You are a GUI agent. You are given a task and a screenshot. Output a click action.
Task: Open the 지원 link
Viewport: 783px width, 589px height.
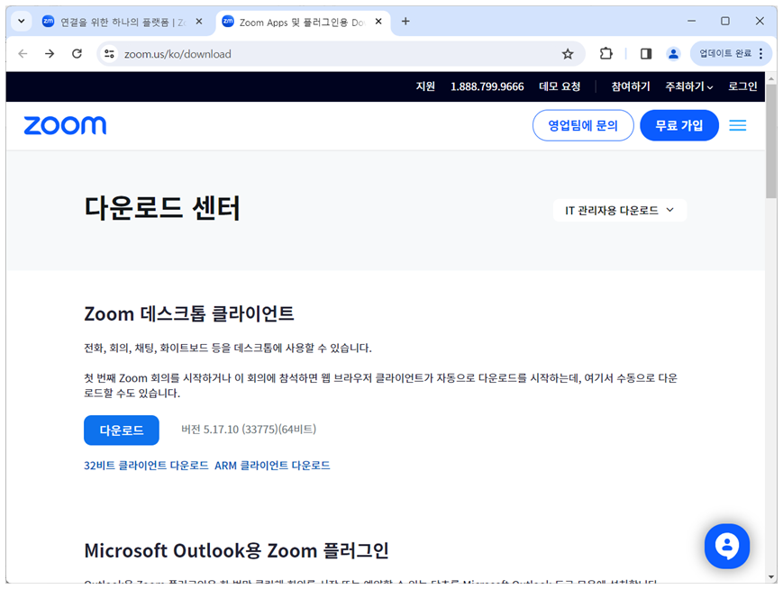(x=425, y=86)
